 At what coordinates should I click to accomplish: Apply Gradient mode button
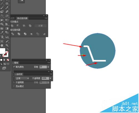pyautogui.click(x=4, y=60)
